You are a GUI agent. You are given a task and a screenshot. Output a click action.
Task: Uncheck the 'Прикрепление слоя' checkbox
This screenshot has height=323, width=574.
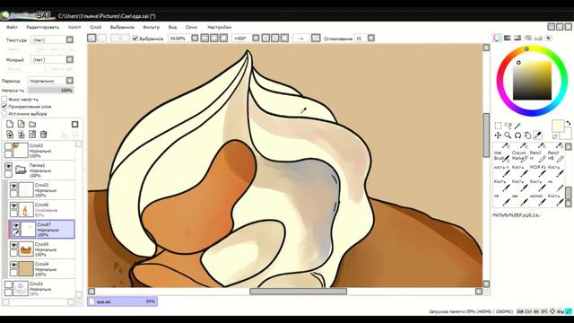point(4,106)
